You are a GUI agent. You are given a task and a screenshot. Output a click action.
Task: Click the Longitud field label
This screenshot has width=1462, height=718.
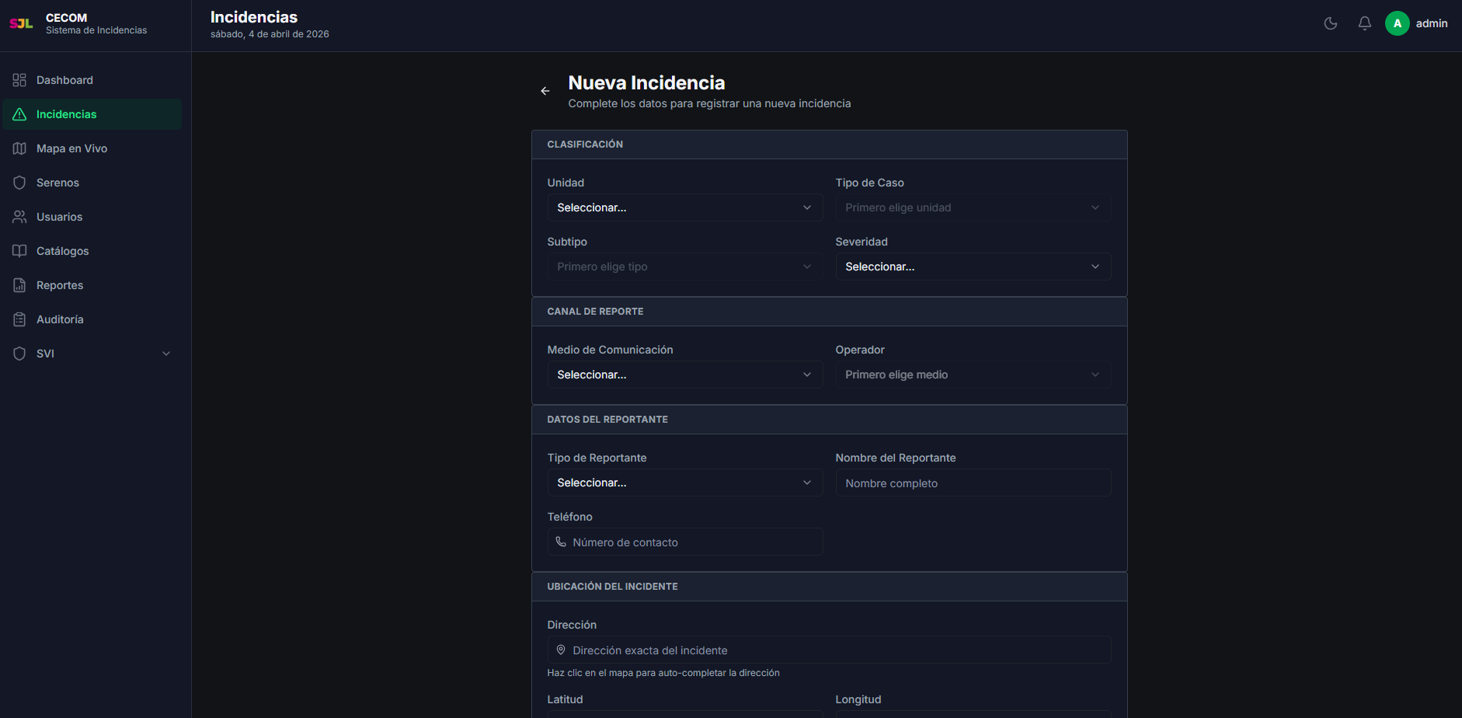(858, 699)
